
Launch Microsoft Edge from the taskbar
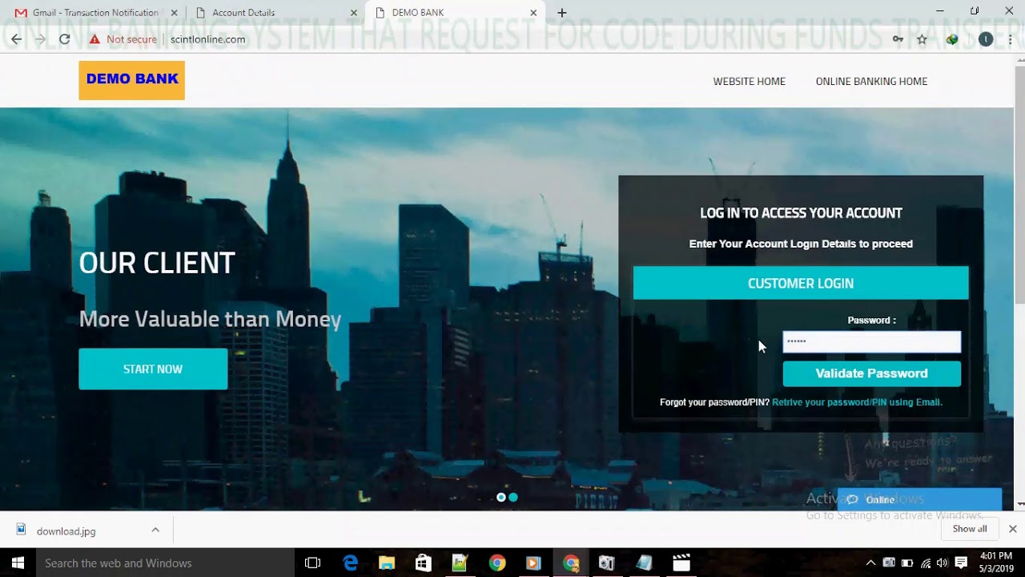pyautogui.click(x=351, y=563)
